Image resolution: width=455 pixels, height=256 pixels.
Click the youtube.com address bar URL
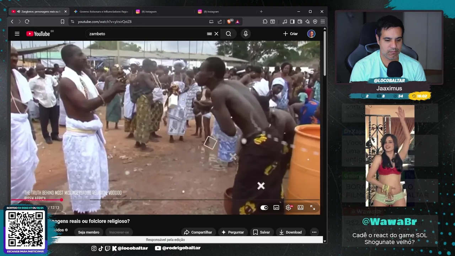[105, 22]
